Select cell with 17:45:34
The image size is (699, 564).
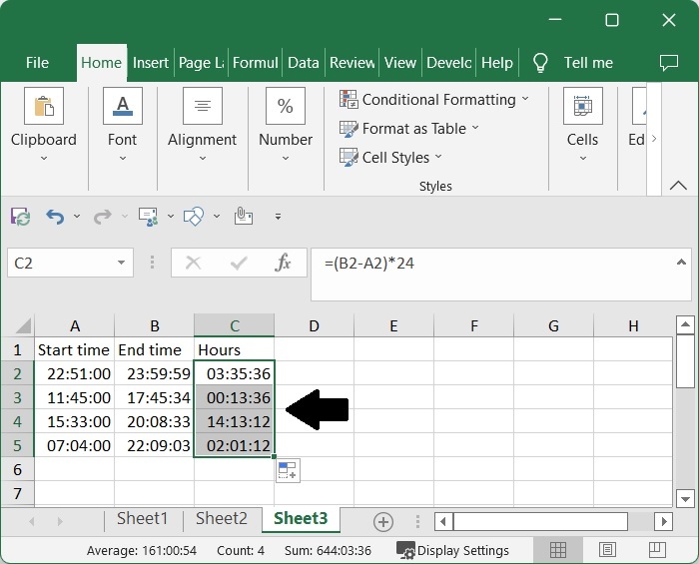154,397
